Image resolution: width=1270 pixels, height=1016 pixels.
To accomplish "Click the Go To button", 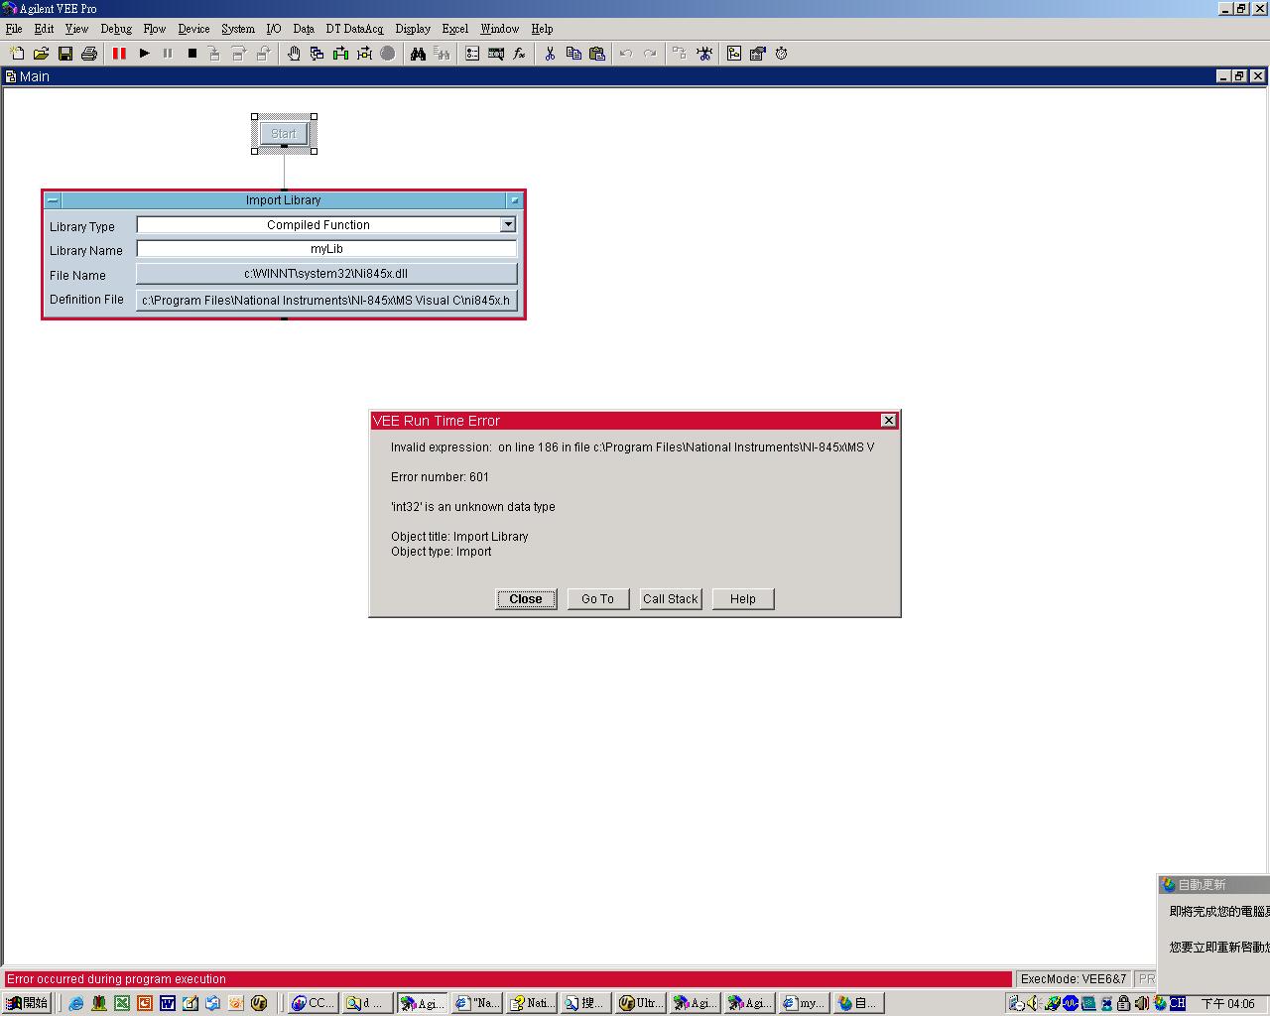I will coord(597,599).
